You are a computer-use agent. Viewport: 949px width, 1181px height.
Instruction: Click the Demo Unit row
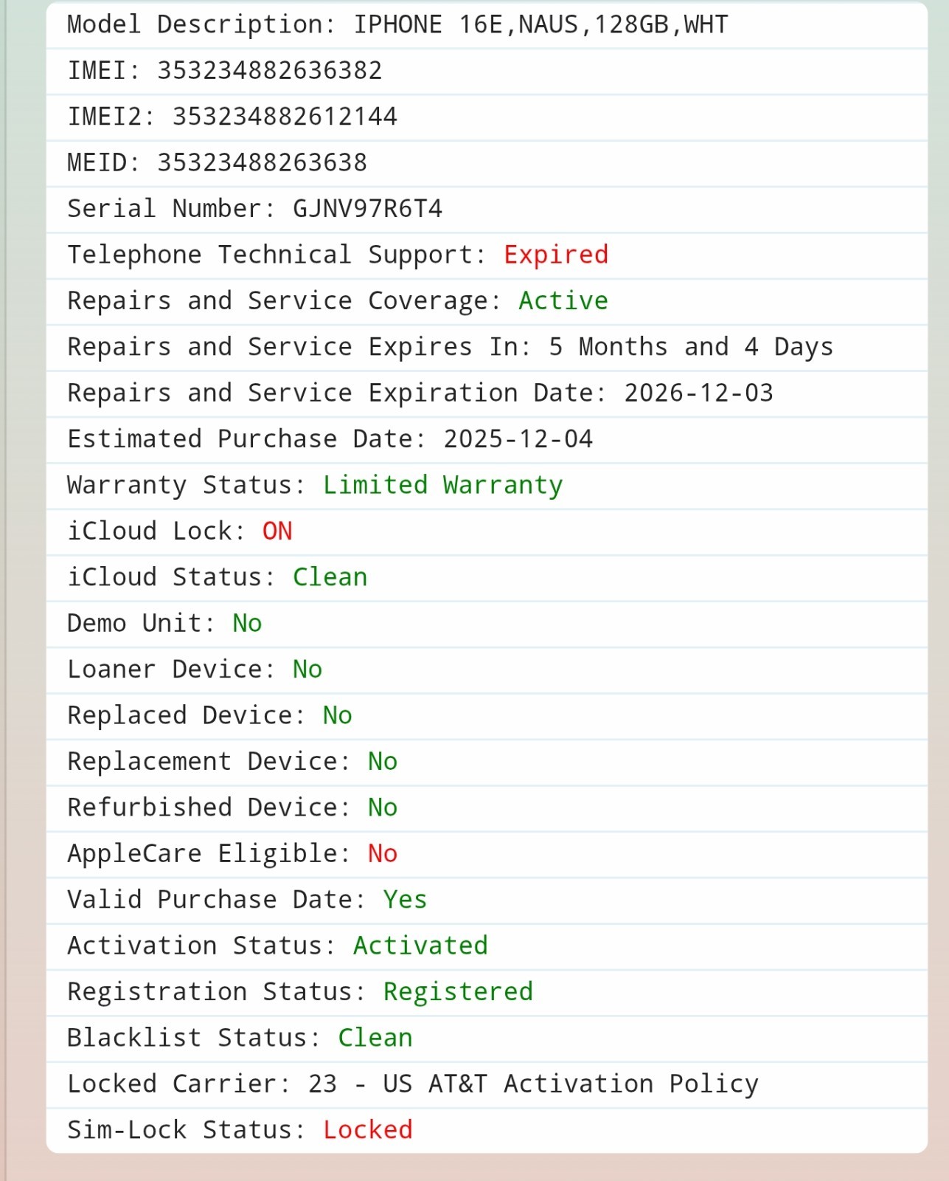pyautogui.click(x=487, y=624)
